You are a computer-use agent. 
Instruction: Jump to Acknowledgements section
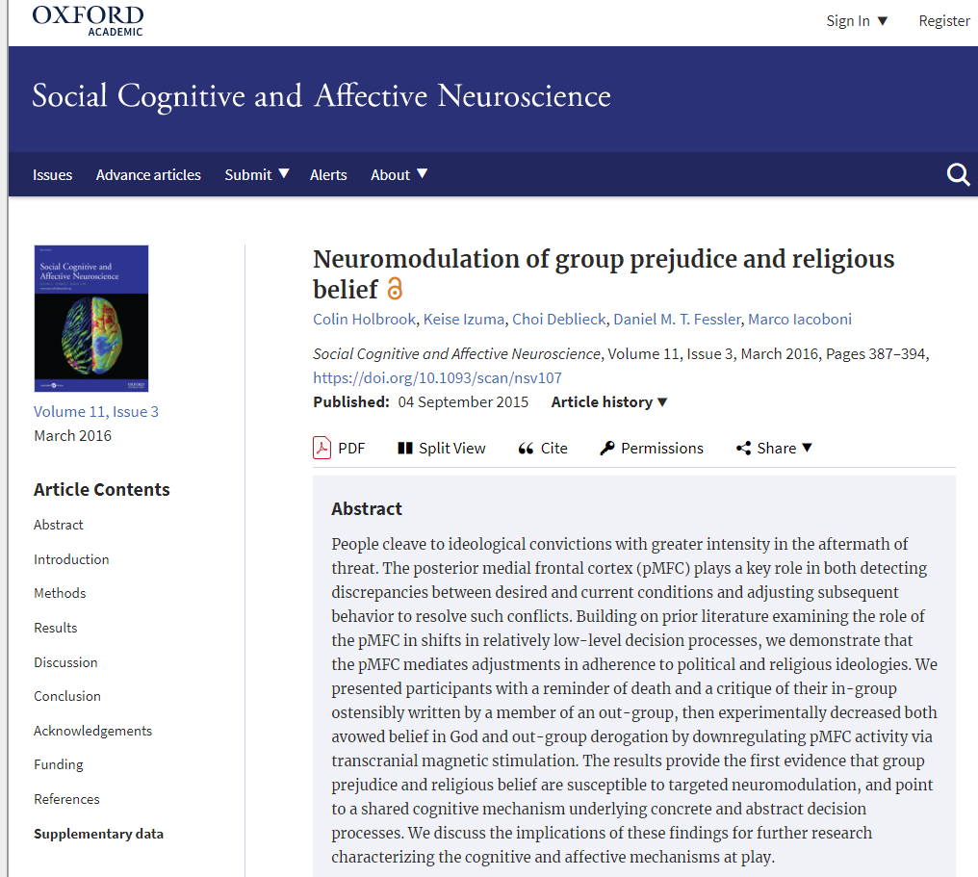[x=93, y=731]
